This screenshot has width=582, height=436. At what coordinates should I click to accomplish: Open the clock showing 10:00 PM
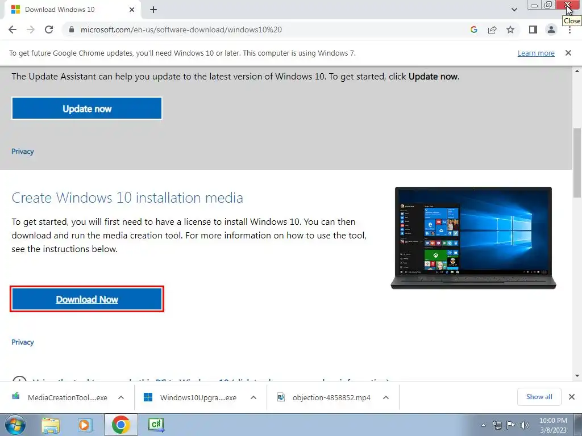(553, 425)
